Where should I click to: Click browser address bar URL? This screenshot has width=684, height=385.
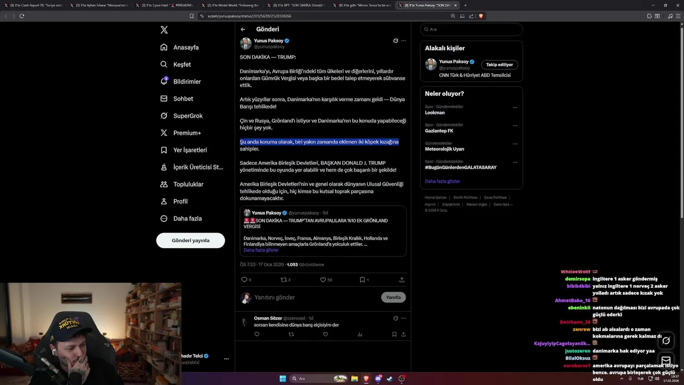point(250,16)
